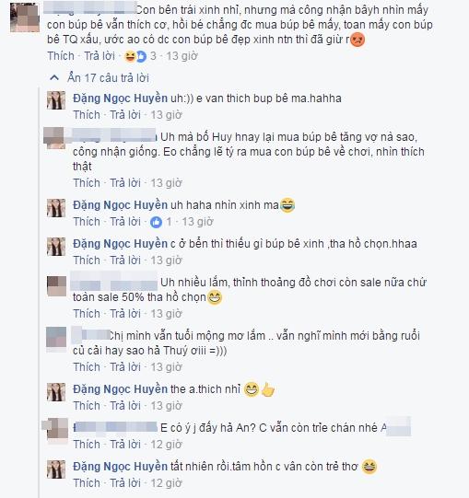Click '12 giờ' timestamp on last reply
This screenshot has height=498, width=469.
(x=166, y=483)
